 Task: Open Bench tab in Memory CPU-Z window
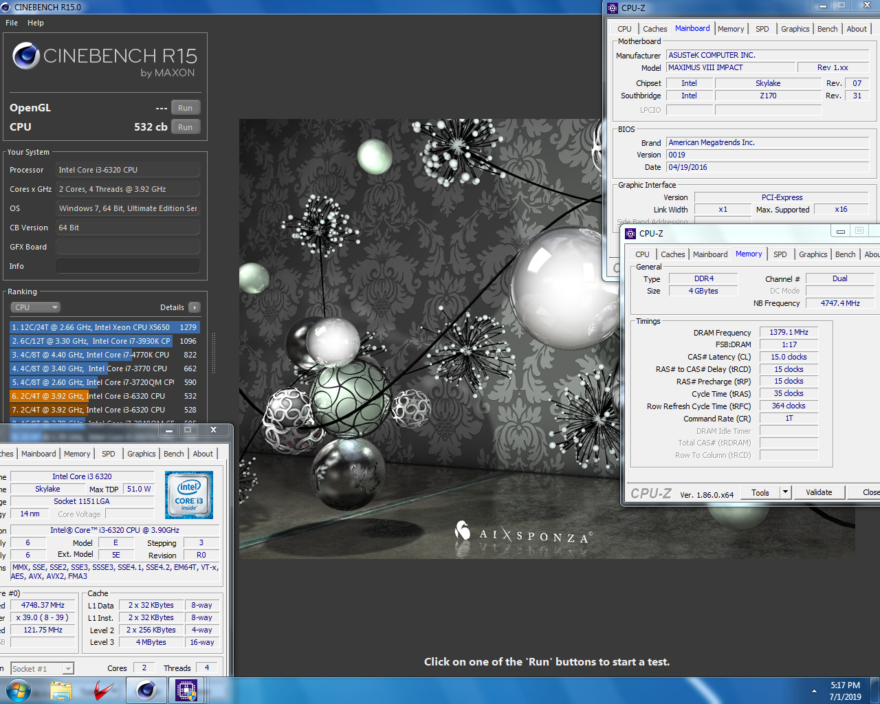pyautogui.click(x=846, y=254)
